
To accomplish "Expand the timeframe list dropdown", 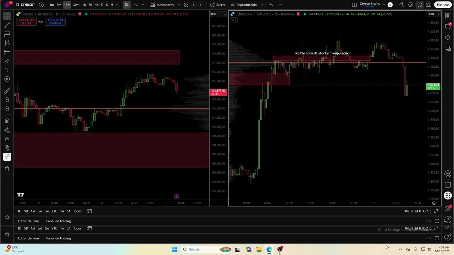I will (x=117, y=5).
